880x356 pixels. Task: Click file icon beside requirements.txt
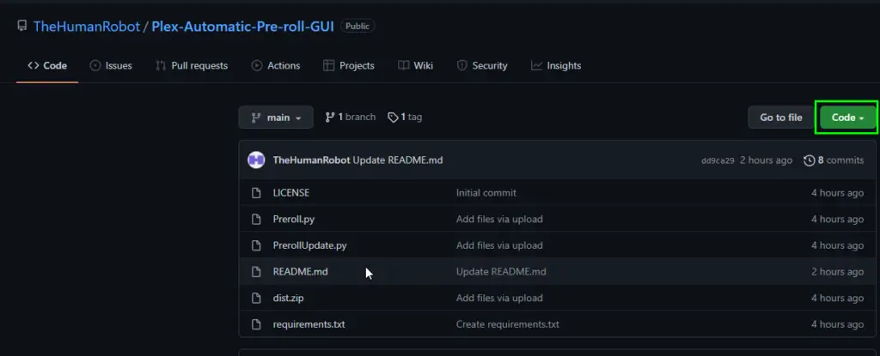(x=256, y=324)
